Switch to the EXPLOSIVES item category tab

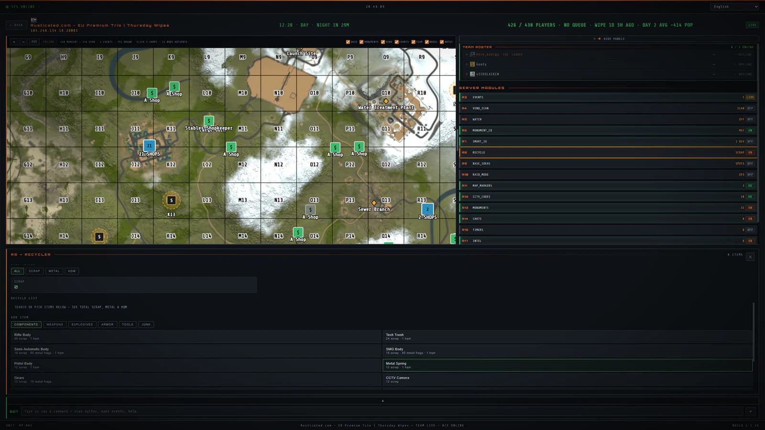point(82,324)
